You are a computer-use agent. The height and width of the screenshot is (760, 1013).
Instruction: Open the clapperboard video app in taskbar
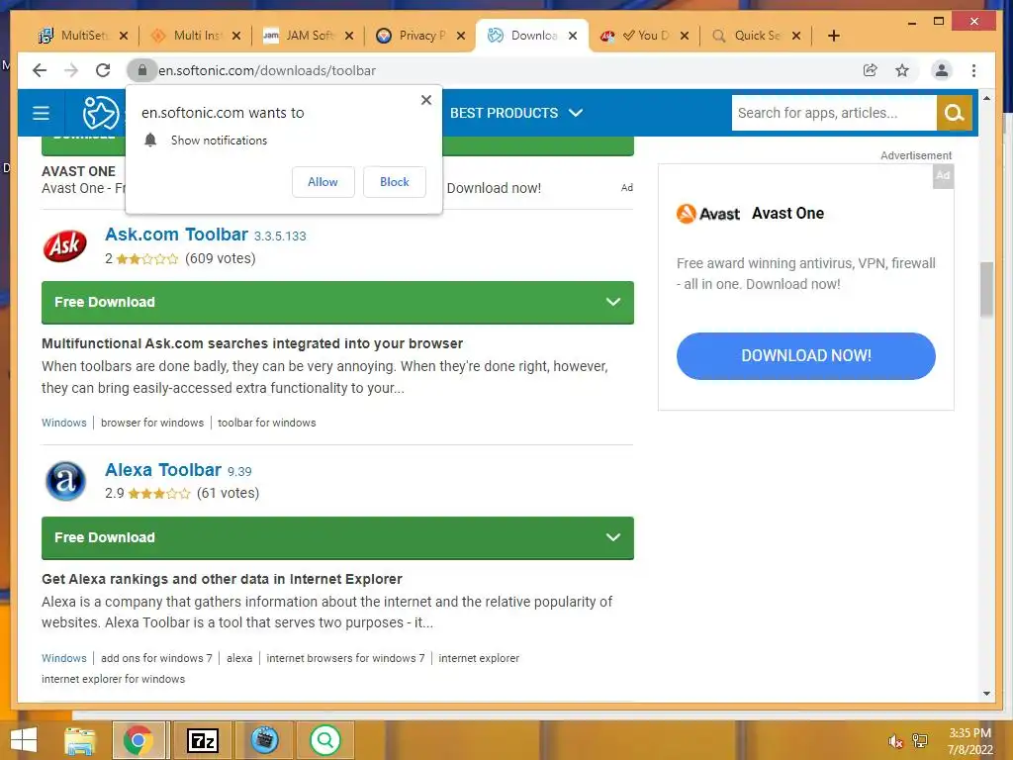[x=264, y=740]
